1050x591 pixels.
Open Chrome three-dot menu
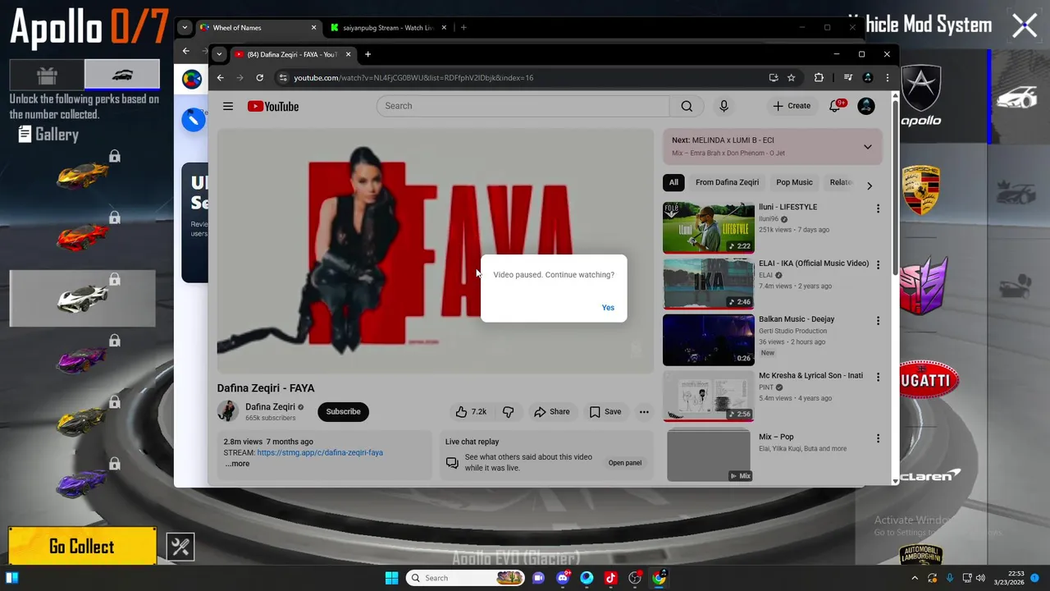[x=887, y=77]
